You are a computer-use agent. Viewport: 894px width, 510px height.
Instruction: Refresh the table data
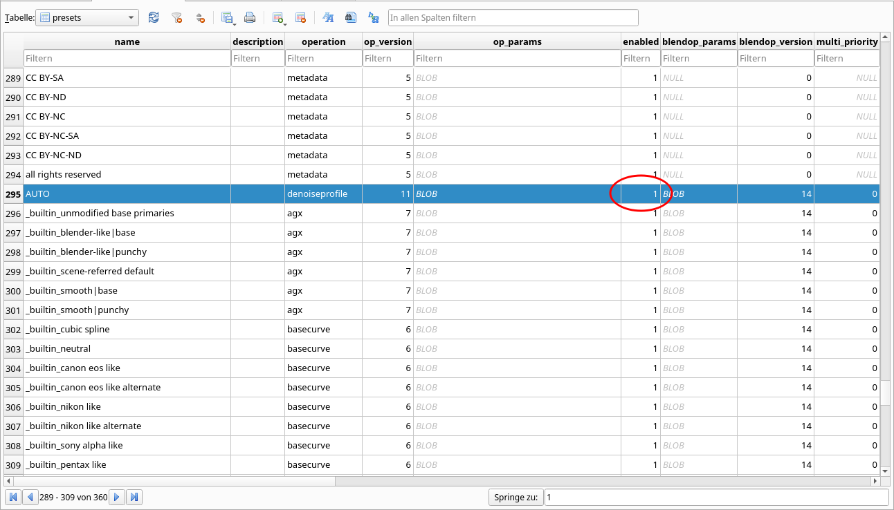[x=154, y=17]
